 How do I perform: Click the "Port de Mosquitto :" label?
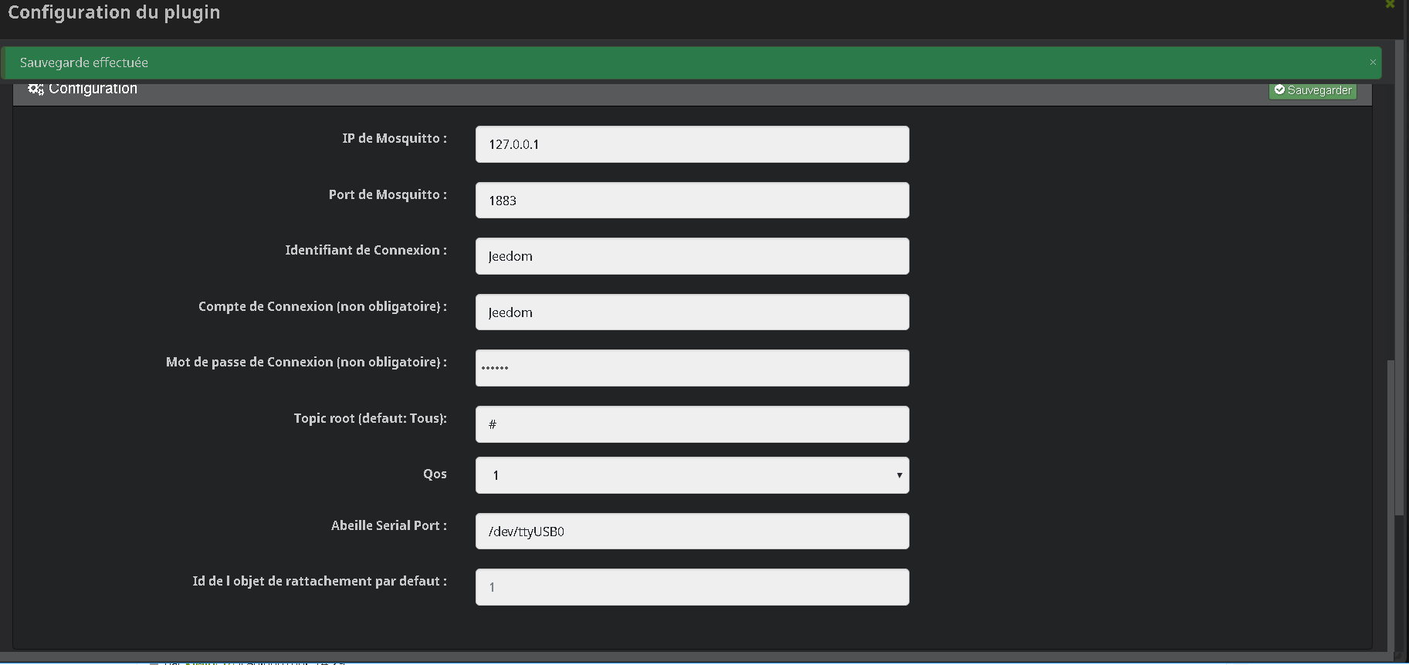(388, 194)
